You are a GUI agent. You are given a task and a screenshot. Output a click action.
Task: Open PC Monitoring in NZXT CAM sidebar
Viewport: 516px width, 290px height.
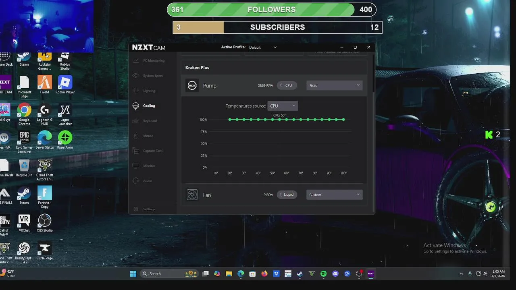coord(148,60)
